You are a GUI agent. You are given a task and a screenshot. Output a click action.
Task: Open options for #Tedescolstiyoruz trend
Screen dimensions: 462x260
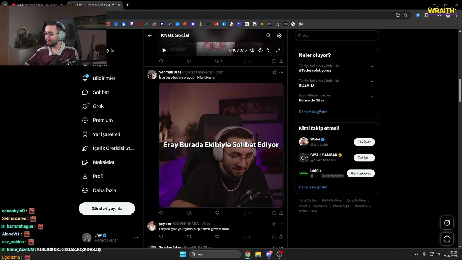pos(372,66)
